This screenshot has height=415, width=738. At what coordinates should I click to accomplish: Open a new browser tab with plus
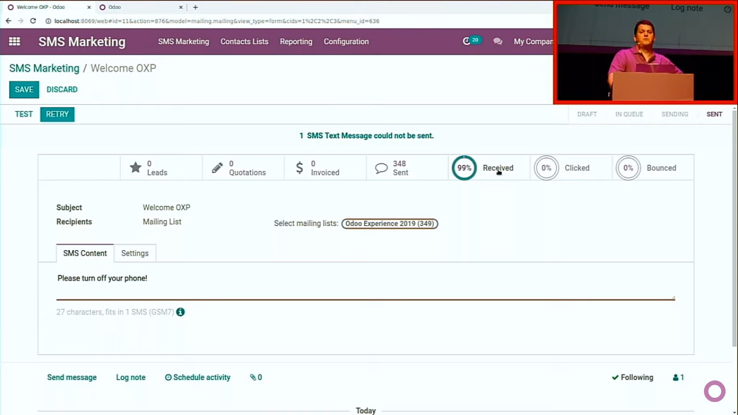(196, 7)
